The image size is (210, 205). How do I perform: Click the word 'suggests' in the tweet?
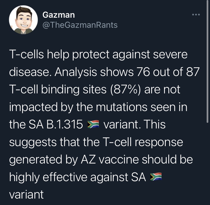[33, 142]
